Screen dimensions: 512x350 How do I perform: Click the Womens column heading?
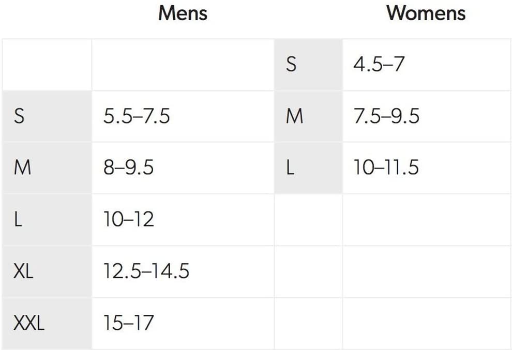point(426,13)
